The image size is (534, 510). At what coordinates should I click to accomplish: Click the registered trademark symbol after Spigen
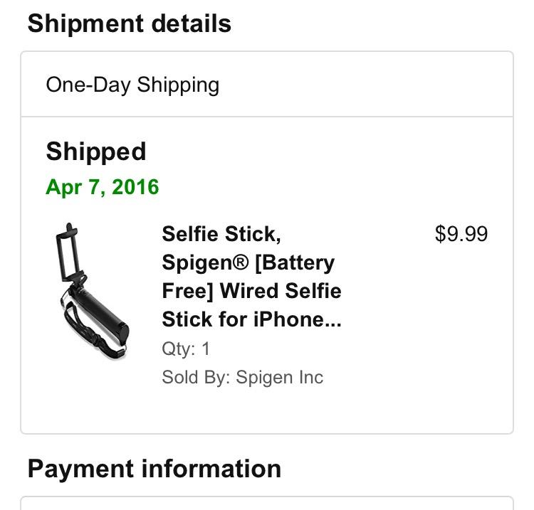(x=242, y=262)
